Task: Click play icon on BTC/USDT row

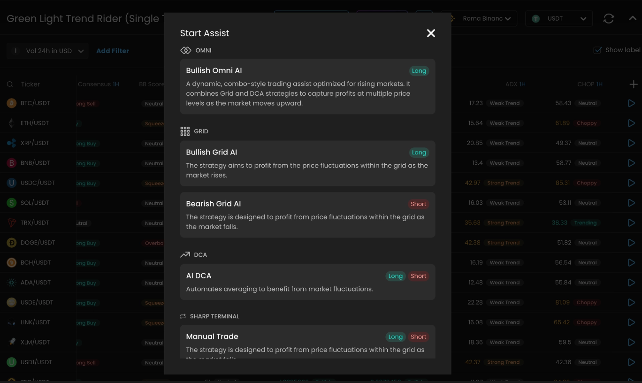Action: pos(631,103)
